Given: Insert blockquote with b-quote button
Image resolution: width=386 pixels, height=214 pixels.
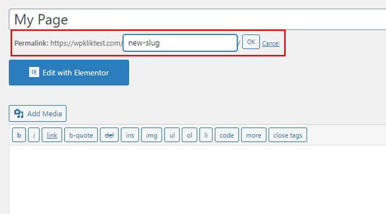Looking at the screenshot, I should click(x=81, y=135).
